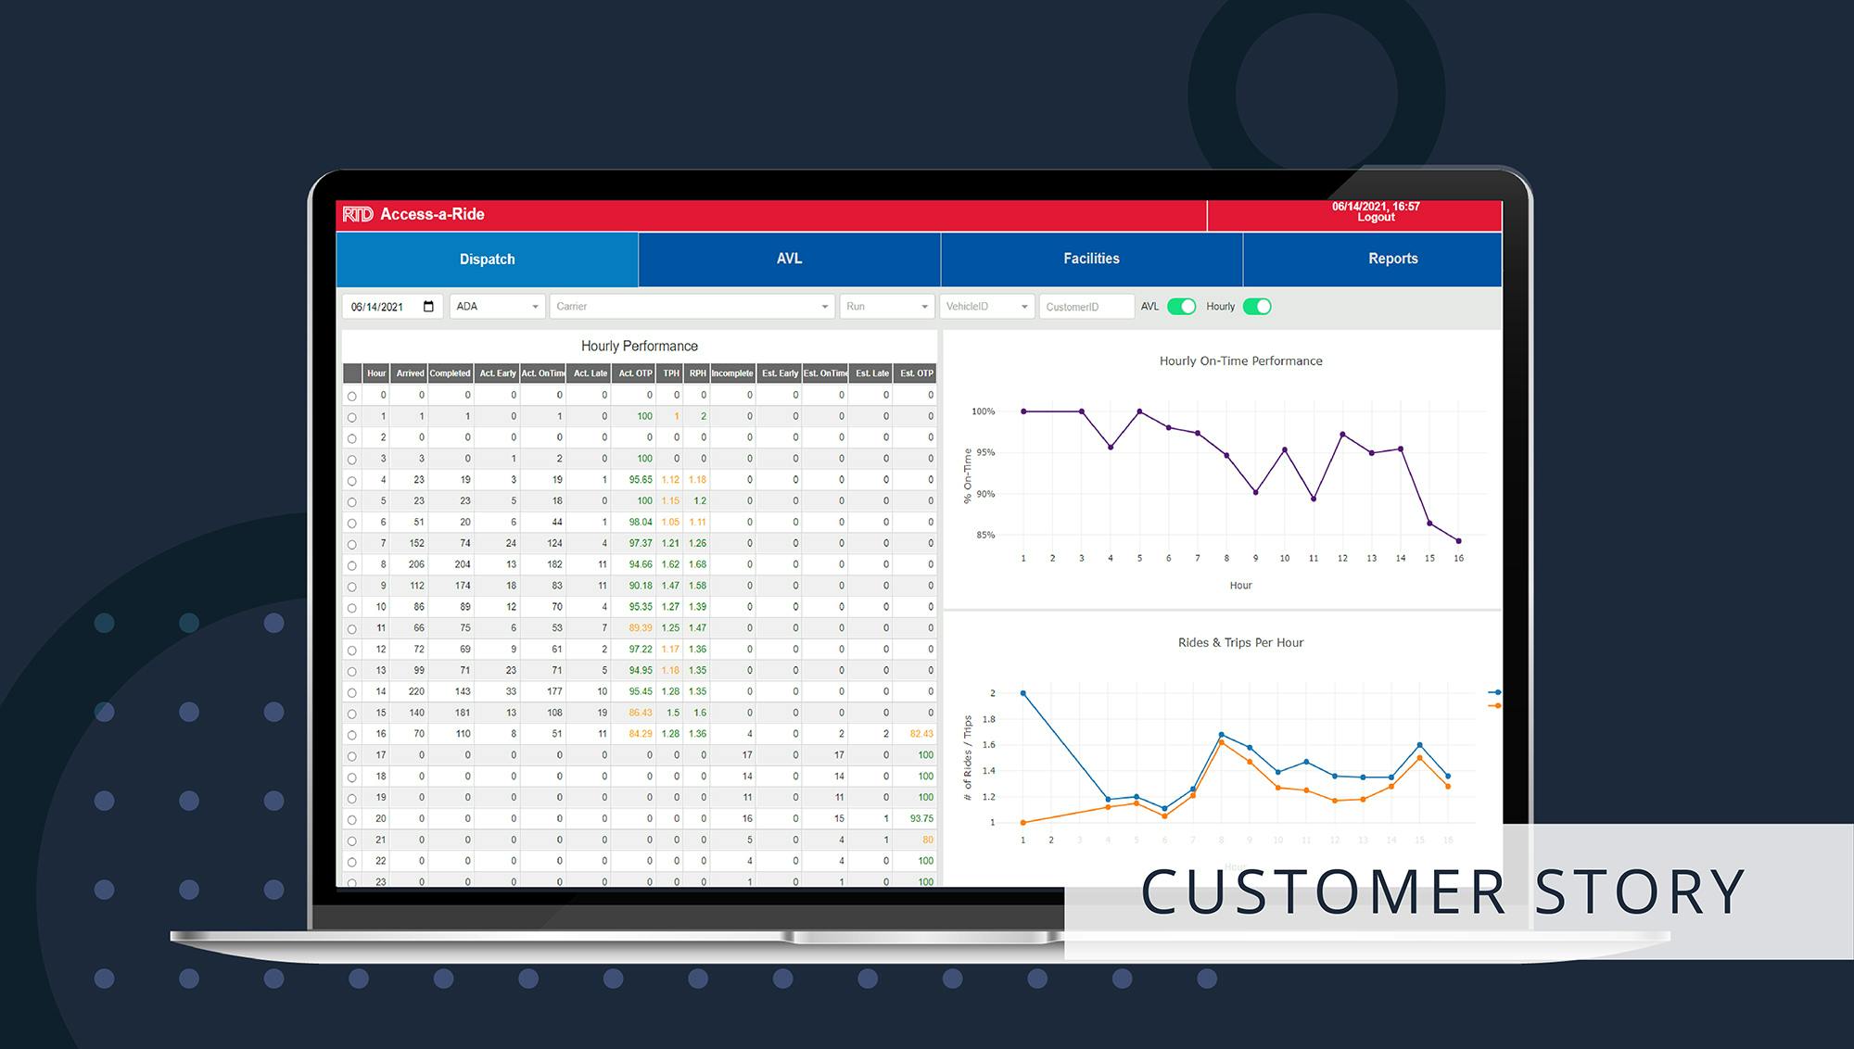Click the 89.39 Act. OTP value

point(641,628)
